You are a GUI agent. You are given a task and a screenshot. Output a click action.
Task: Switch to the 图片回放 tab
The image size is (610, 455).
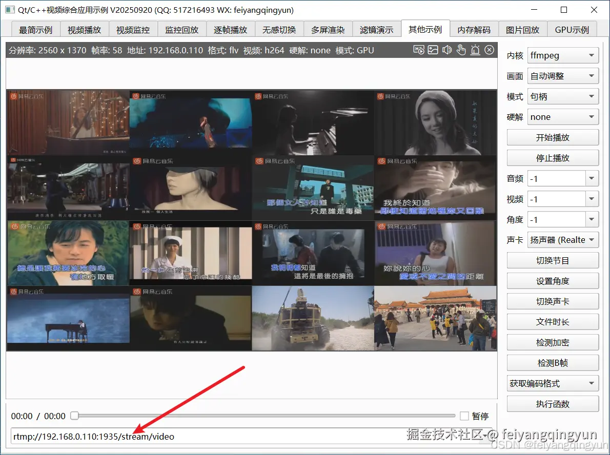pos(522,30)
